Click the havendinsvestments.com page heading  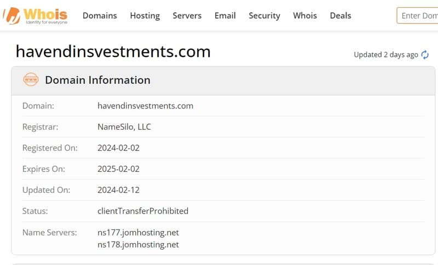point(113,51)
